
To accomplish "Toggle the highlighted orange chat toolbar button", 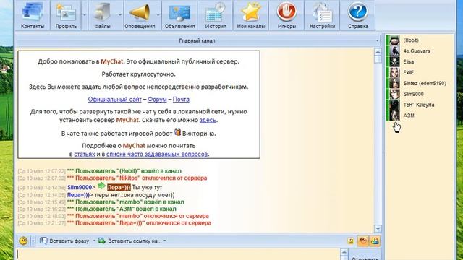I will tap(362, 240).
